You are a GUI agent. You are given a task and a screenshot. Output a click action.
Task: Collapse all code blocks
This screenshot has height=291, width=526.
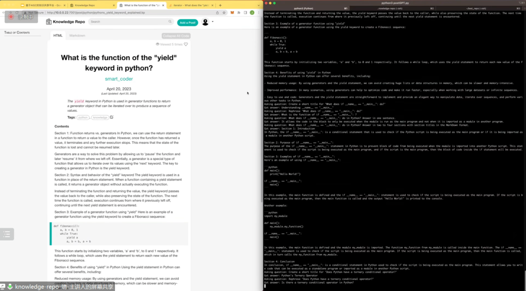(x=176, y=36)
